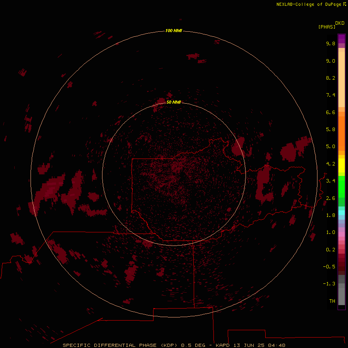
Task: Click the KAPD 13 JUN 25 04:40 timestamp
Action: pos(250,345)
